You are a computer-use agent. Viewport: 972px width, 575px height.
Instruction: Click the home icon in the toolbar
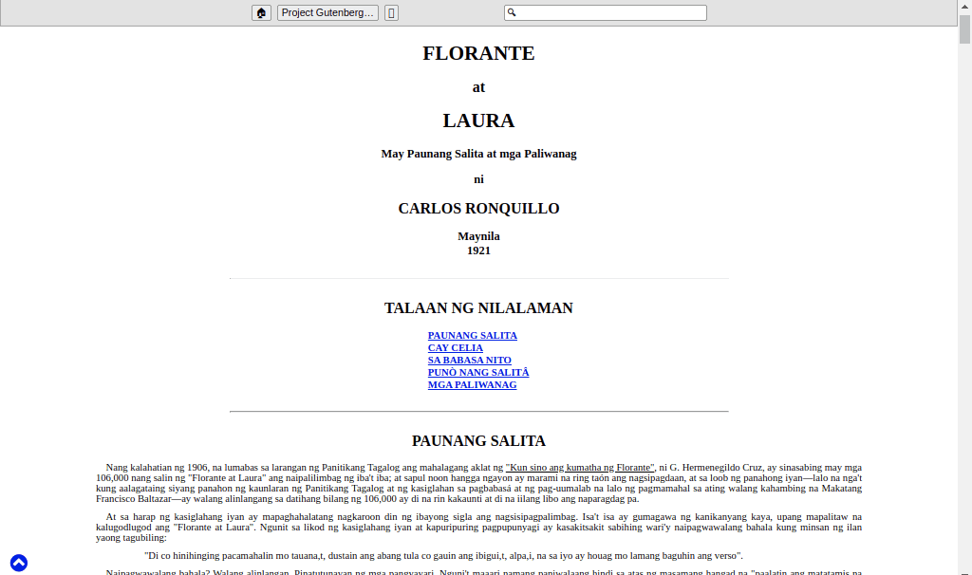(x=261, y=12)
